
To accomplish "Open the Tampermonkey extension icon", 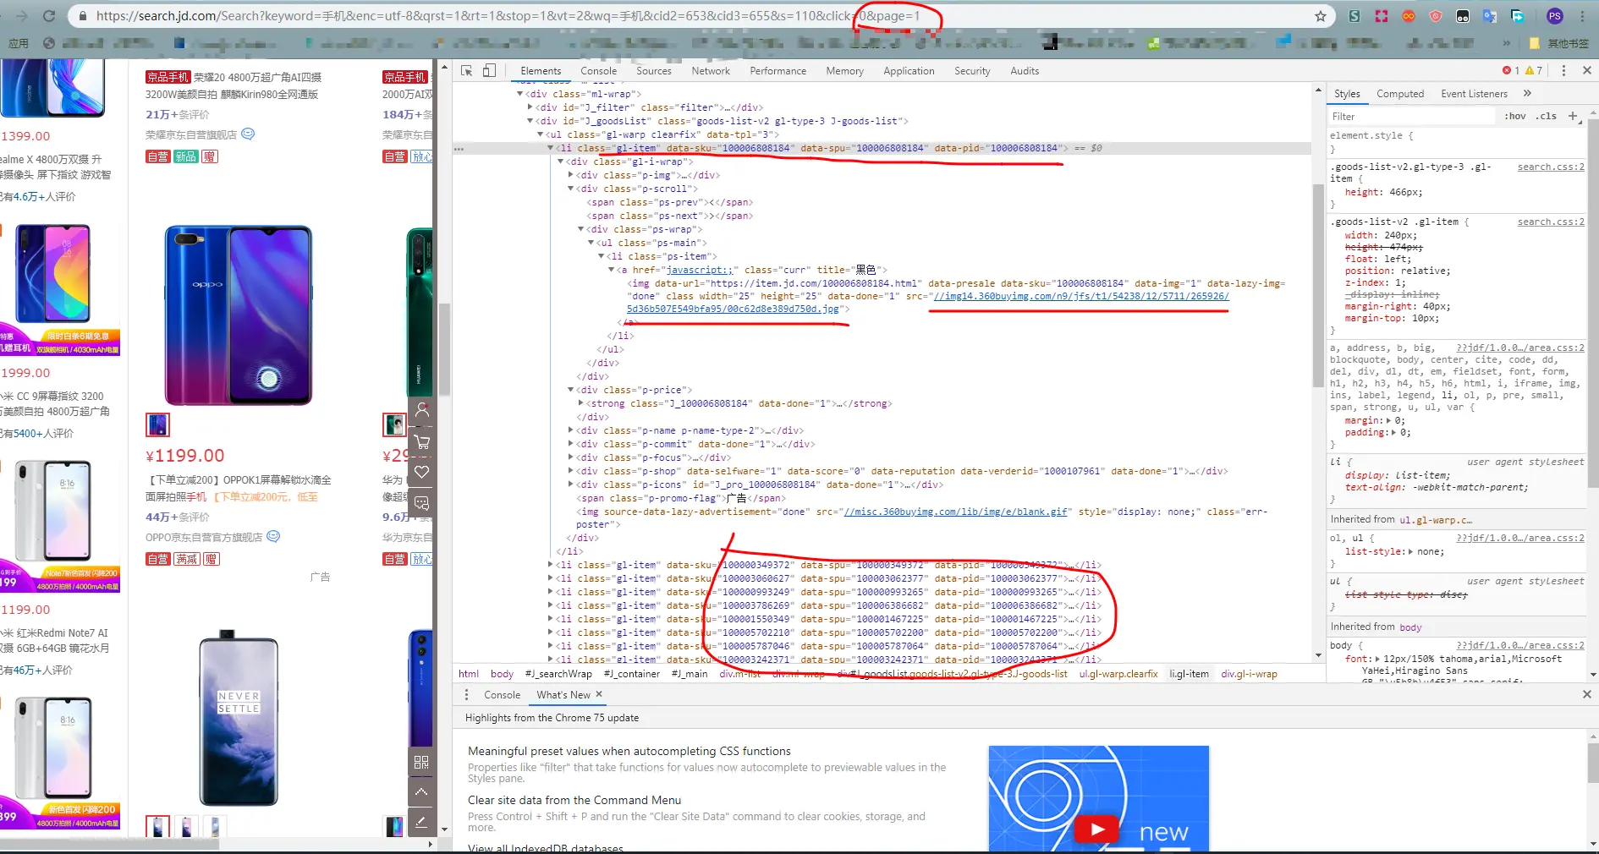I will click(x=1463, y=16).
